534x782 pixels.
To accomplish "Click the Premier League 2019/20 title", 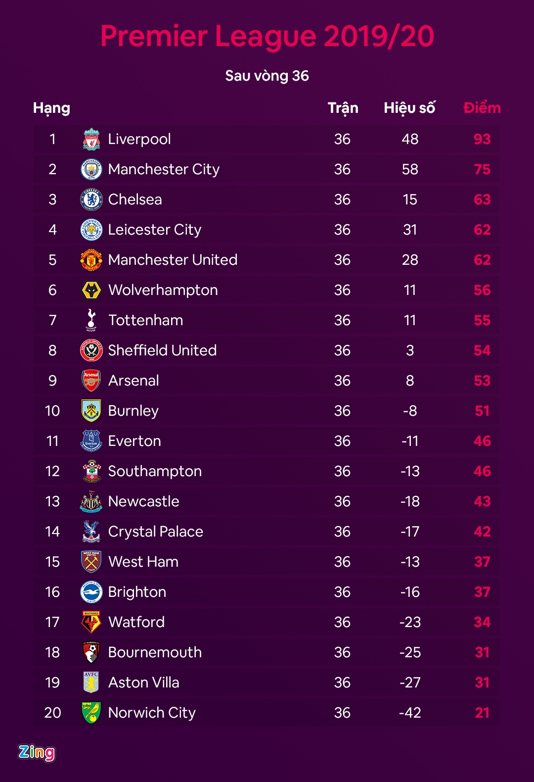I will 267,36.
